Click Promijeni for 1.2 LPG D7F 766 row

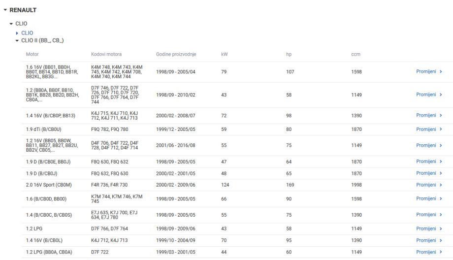tap(426, 228)
